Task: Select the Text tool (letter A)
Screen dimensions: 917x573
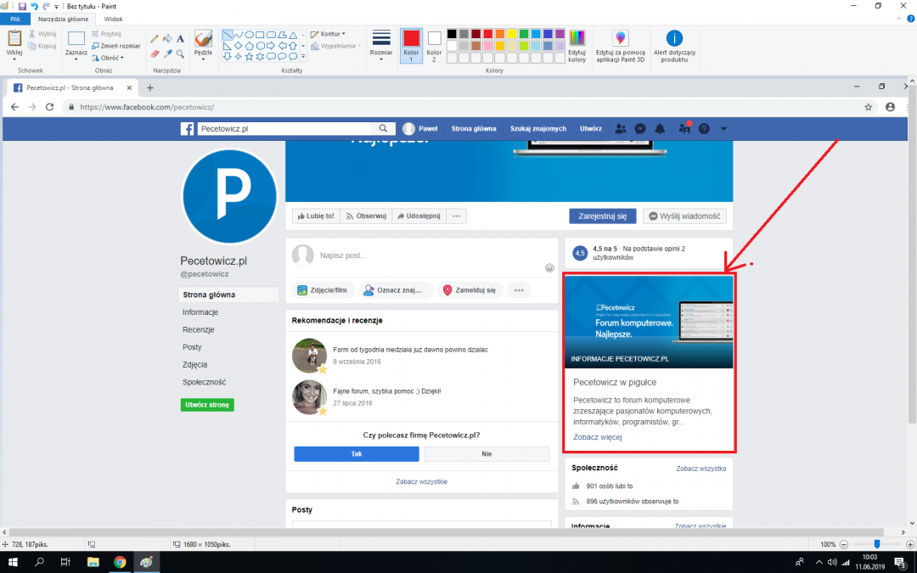Action: tap(180, 38)
